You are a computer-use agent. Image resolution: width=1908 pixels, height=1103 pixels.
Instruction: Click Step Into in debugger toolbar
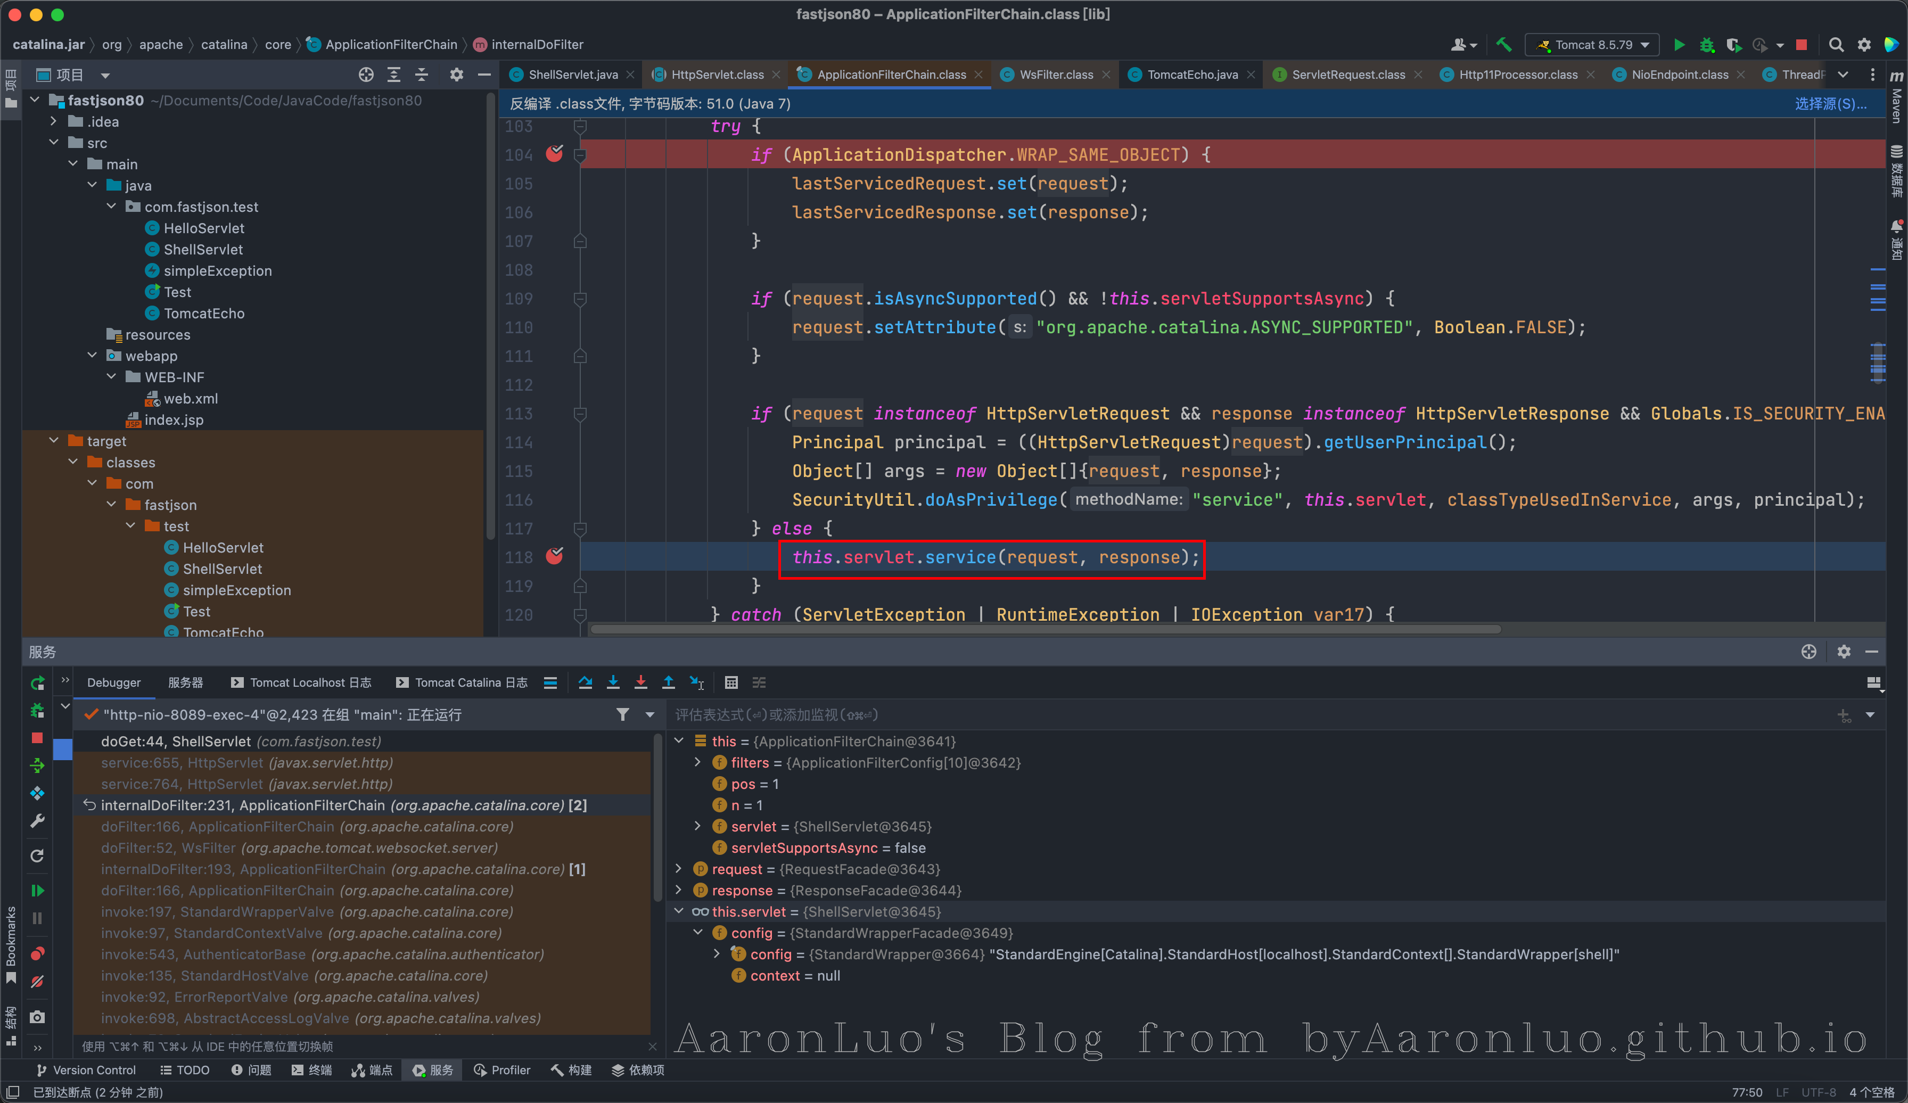[x=613, y=683]
